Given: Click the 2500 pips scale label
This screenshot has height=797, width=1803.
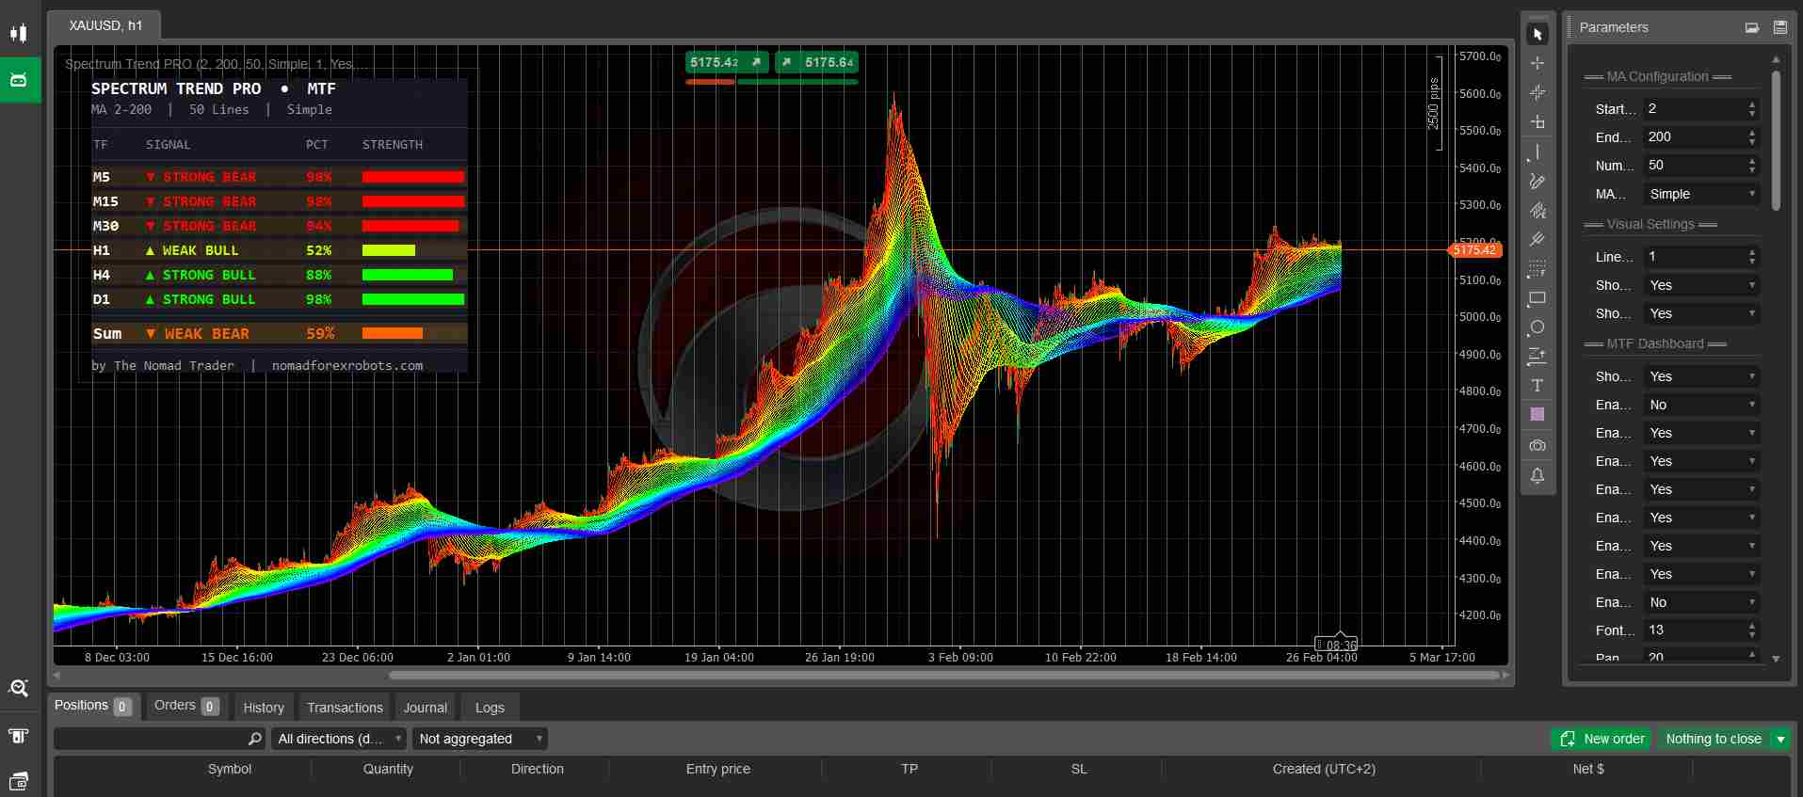Looking at the screenshot, I should coord(1434,103).
